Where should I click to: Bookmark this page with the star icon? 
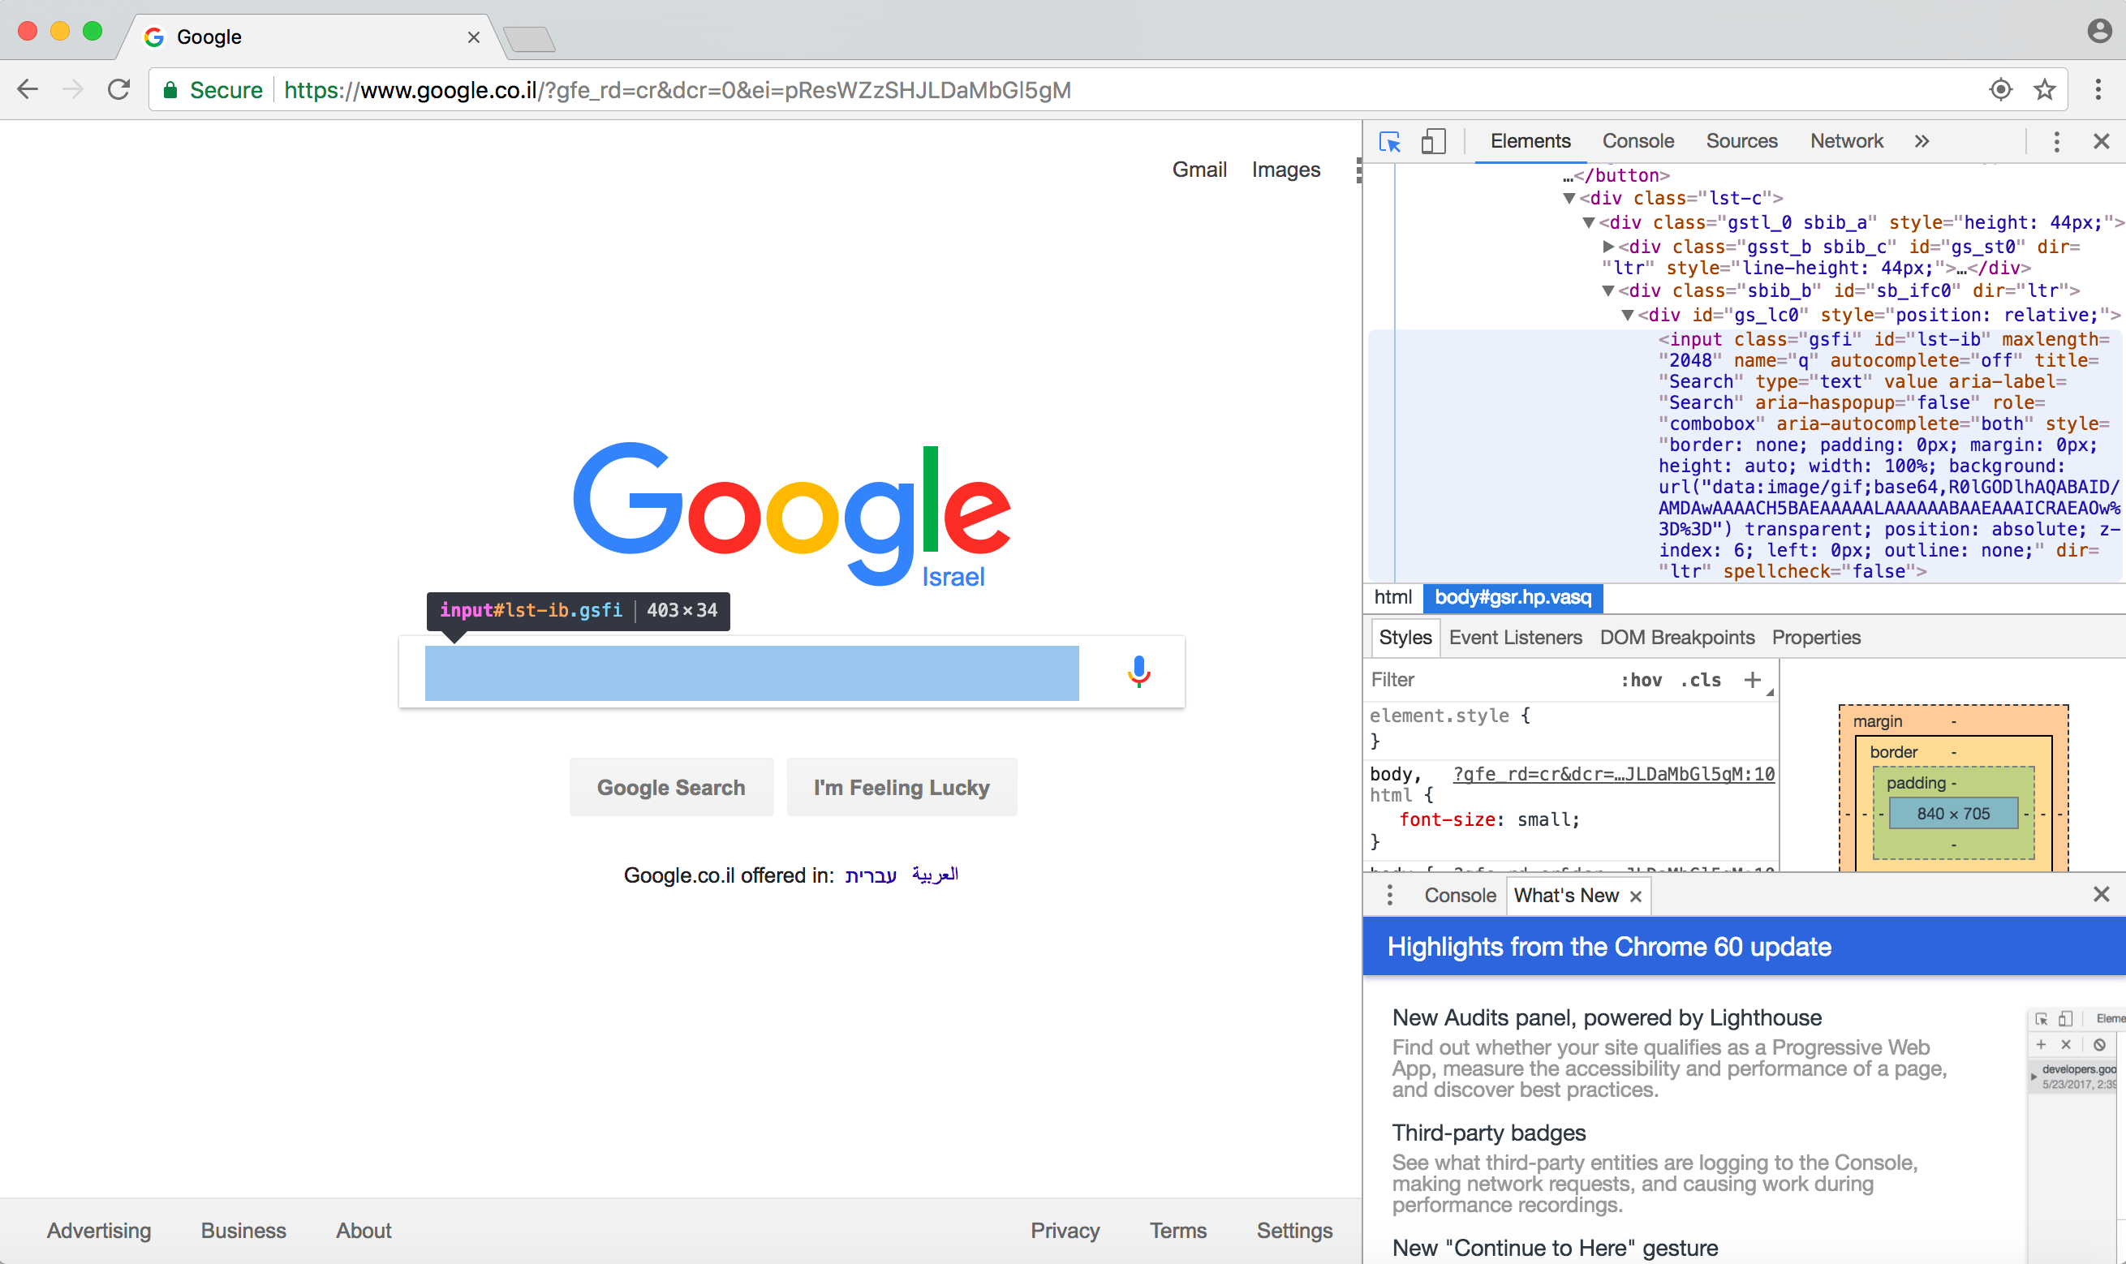[x=2044, y=89]
